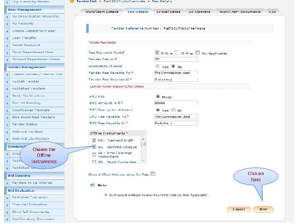Open Publish Tender in sidebar
Viewport: 298px width, 224px height.
pos(26,82)
